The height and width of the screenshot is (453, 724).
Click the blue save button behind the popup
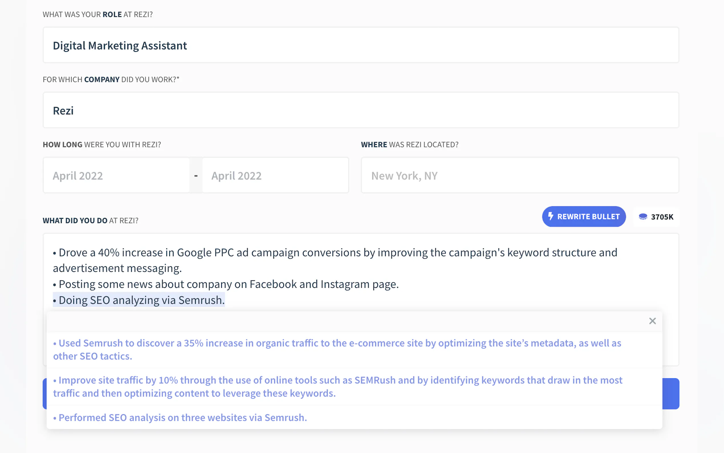[x=671, y=394]
